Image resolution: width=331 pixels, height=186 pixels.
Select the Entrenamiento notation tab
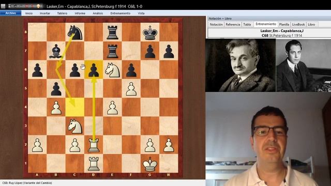click(266, 24)
